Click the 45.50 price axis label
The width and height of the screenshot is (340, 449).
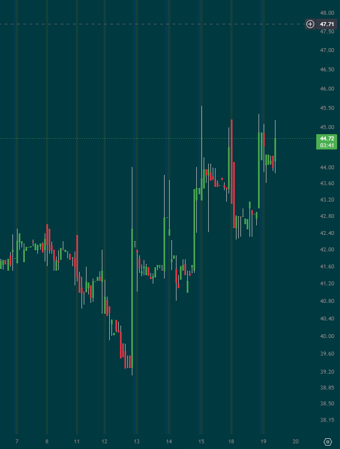pos(327,108)
